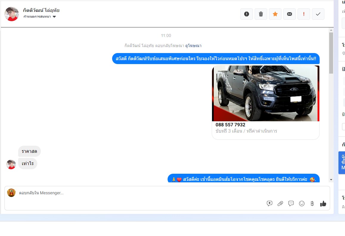Click the chat scrollbar up arrow
This screenshot has width=345, height=236.
[x=331, y=30]
